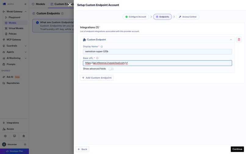Click the Custom Endpoint puzzle icon

tap(85, 40)
